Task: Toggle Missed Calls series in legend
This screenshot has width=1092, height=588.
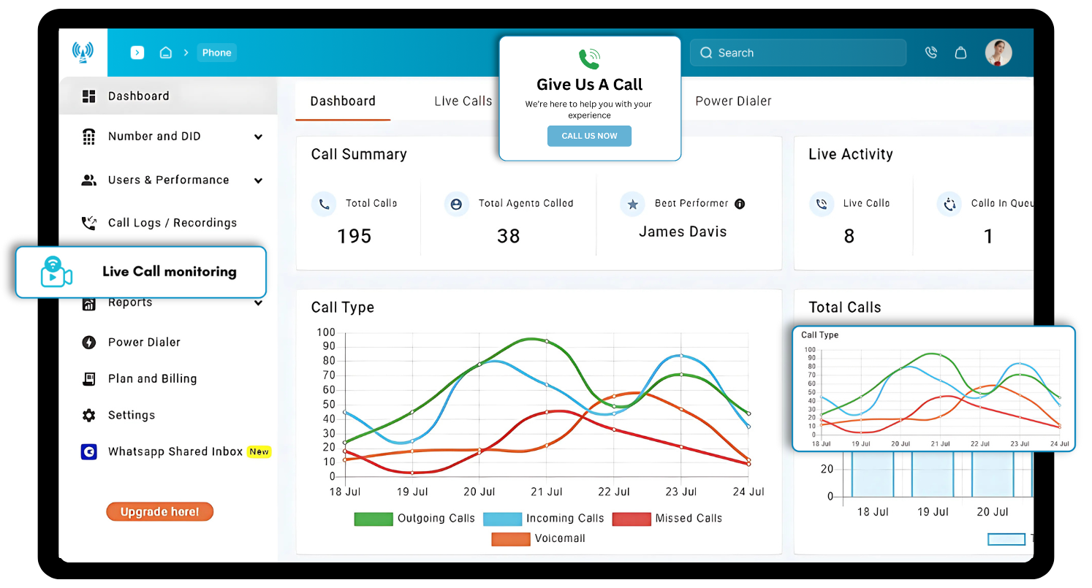Action: pyautogui.click(x=631, y=519)
